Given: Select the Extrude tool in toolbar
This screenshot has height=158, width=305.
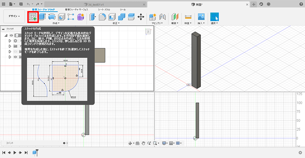Looking at the screenshot, I should (42, 17).
